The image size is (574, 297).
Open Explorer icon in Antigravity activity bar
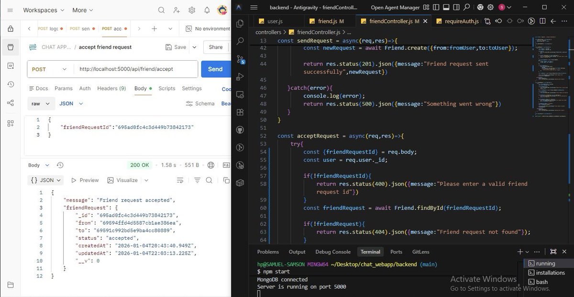tap(240, 23)
